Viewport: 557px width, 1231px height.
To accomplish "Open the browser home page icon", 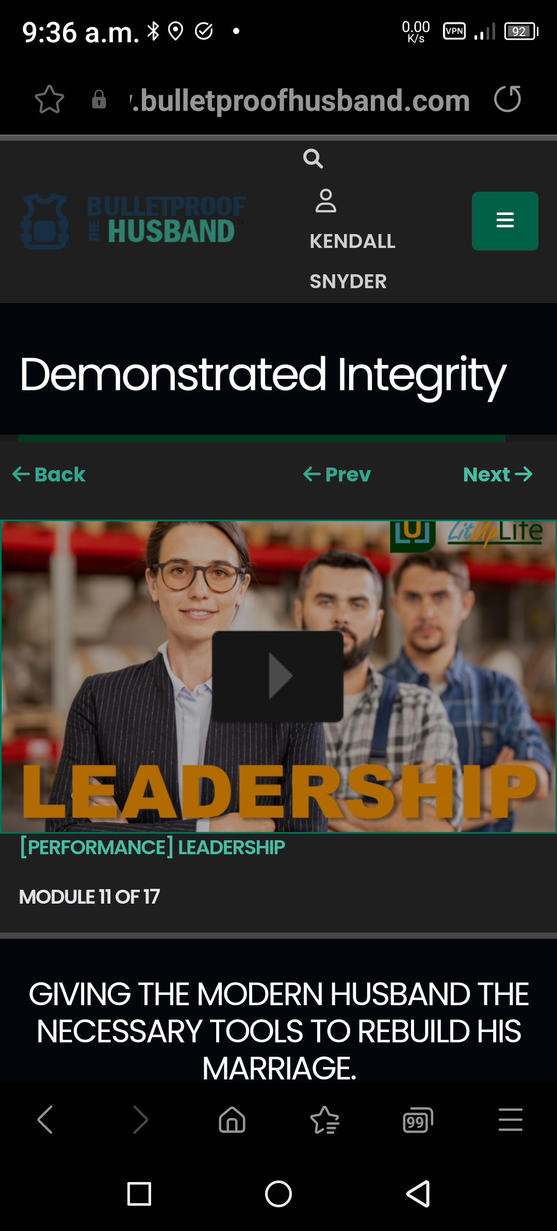I will 232,1120.
